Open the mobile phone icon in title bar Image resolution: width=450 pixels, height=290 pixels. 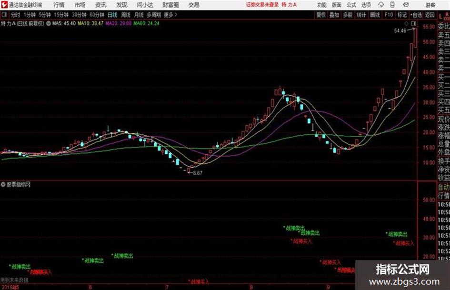392,5
